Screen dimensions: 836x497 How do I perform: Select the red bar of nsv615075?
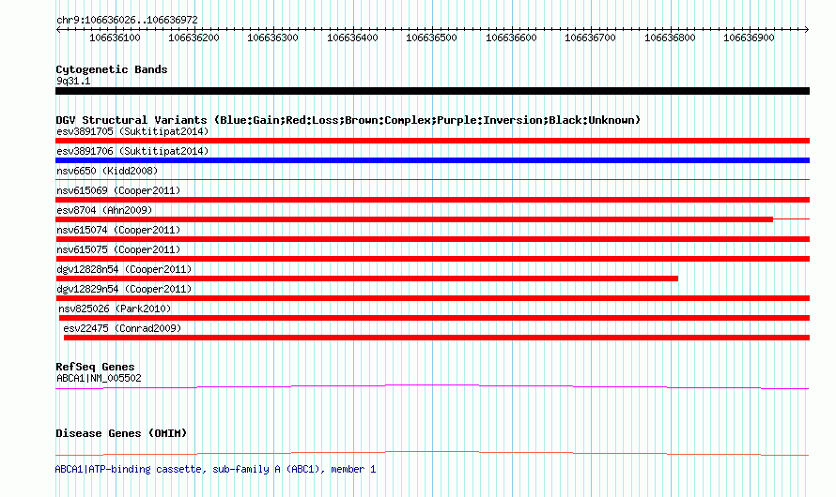pos(432,259)
